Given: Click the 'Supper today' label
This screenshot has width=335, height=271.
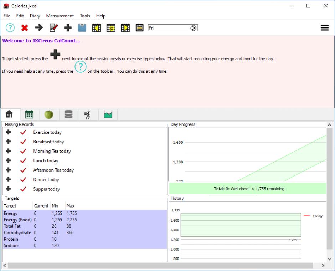Looking at the screenshot, I should [x=46, y=189].
